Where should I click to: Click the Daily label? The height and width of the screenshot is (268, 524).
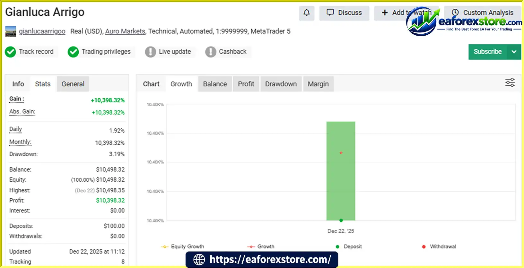coord(15,129)
